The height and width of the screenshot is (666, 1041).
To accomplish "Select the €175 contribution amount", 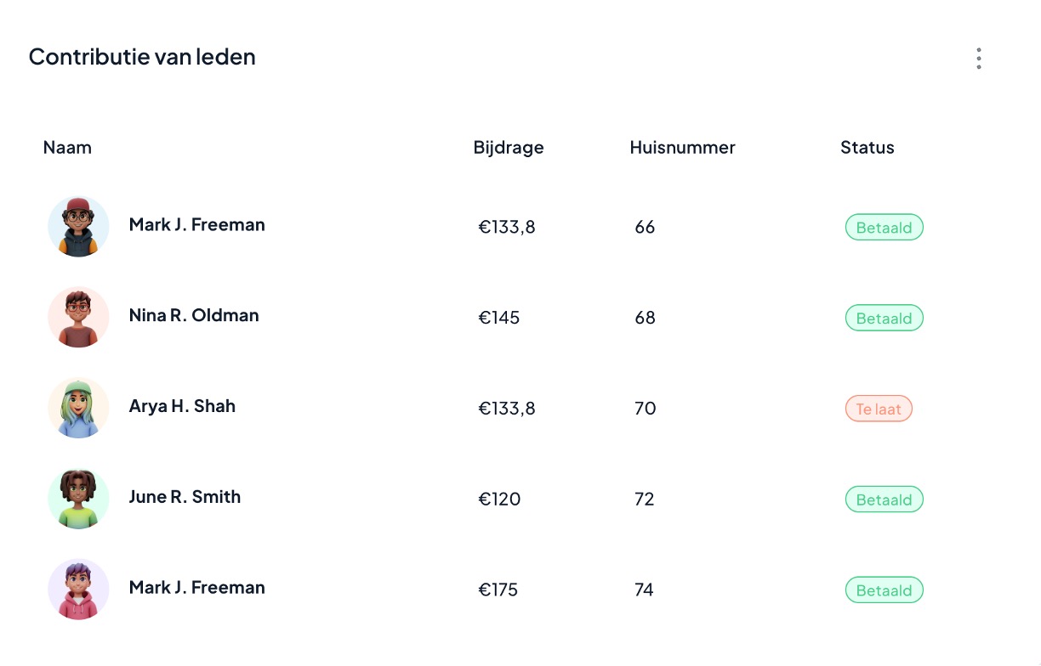I will 498,589.
